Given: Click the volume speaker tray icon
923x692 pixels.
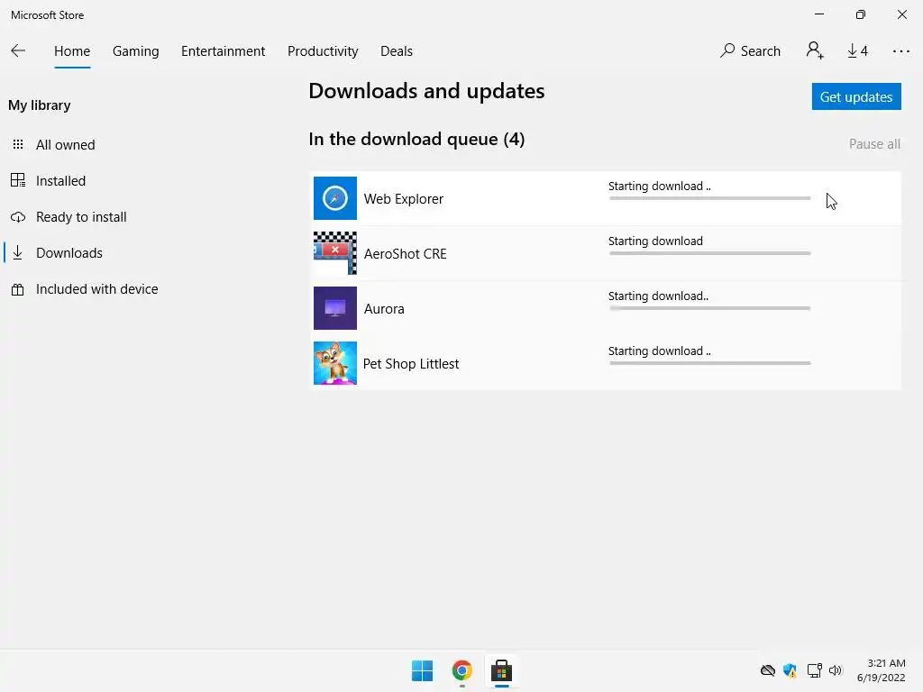Looking at the screenshot, I should coord(836,670).
